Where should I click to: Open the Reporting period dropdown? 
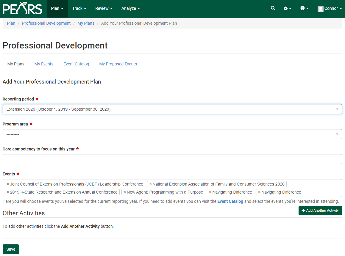pyautogui.click(x=172, y=109)
